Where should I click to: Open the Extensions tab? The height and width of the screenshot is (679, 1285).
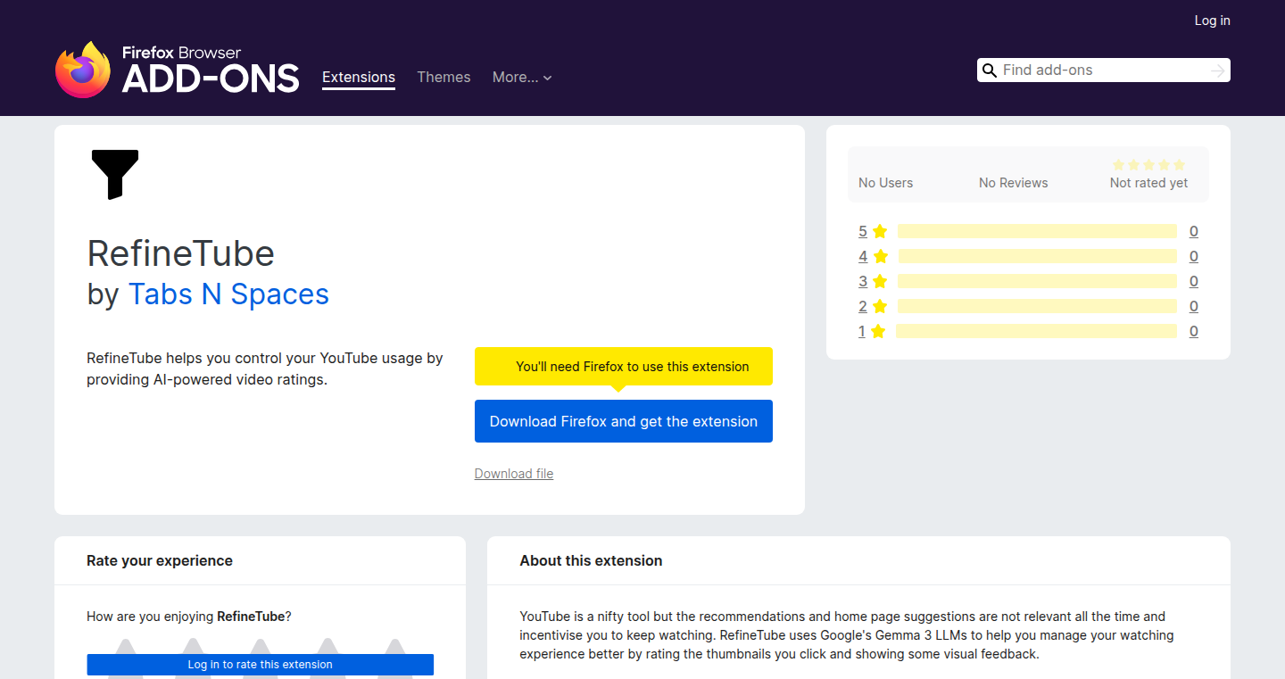click(x=359, y=78)
